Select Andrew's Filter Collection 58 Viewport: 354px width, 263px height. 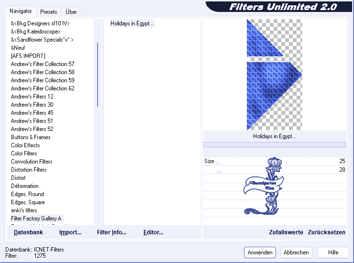tap(43, 72)
